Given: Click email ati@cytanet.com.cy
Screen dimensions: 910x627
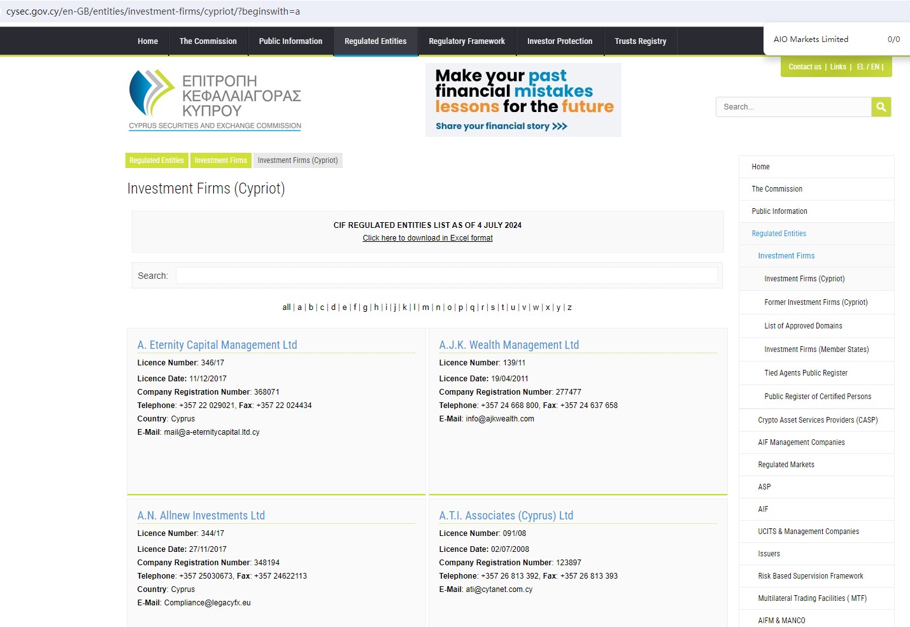Looking at the screenshot, I should 499,589.
